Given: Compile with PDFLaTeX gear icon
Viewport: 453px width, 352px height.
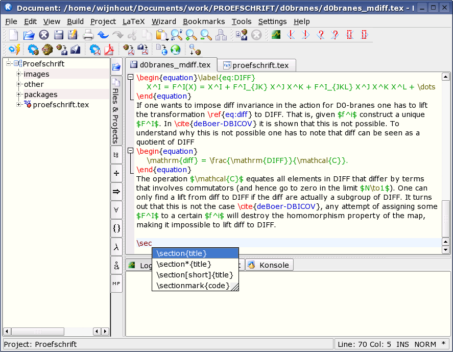Looking at the screenshot, I should coord(95,50).
